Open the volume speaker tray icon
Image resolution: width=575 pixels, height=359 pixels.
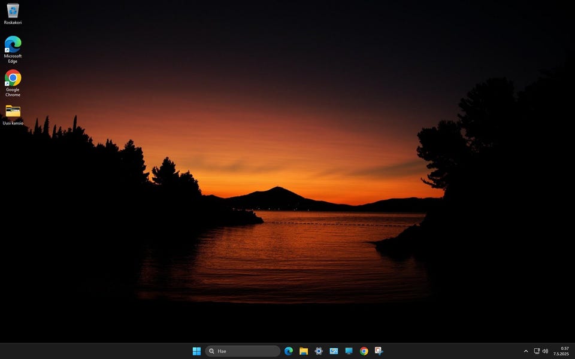coord(545,351)
